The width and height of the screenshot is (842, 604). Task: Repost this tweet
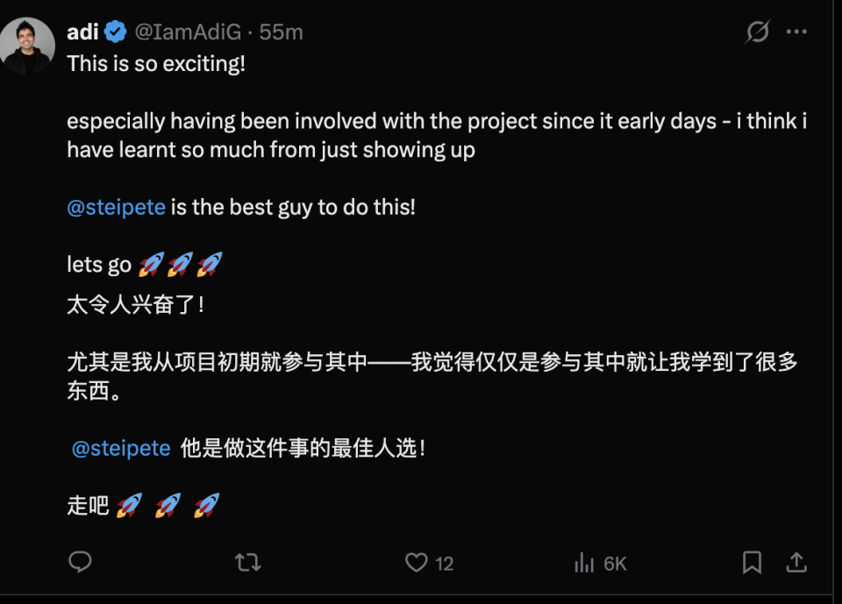pyautogui.click(x=248, y=563)
